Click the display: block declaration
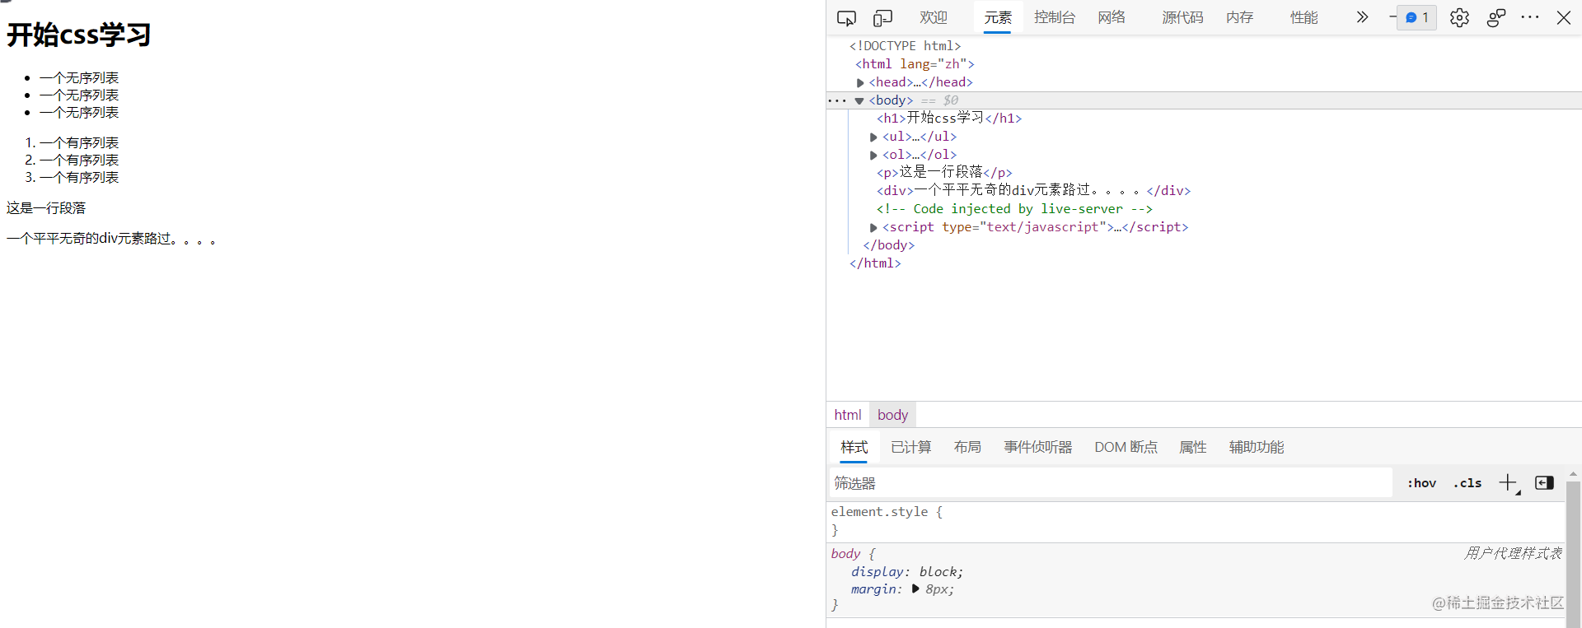1582x628 pixels. [907, 572]
